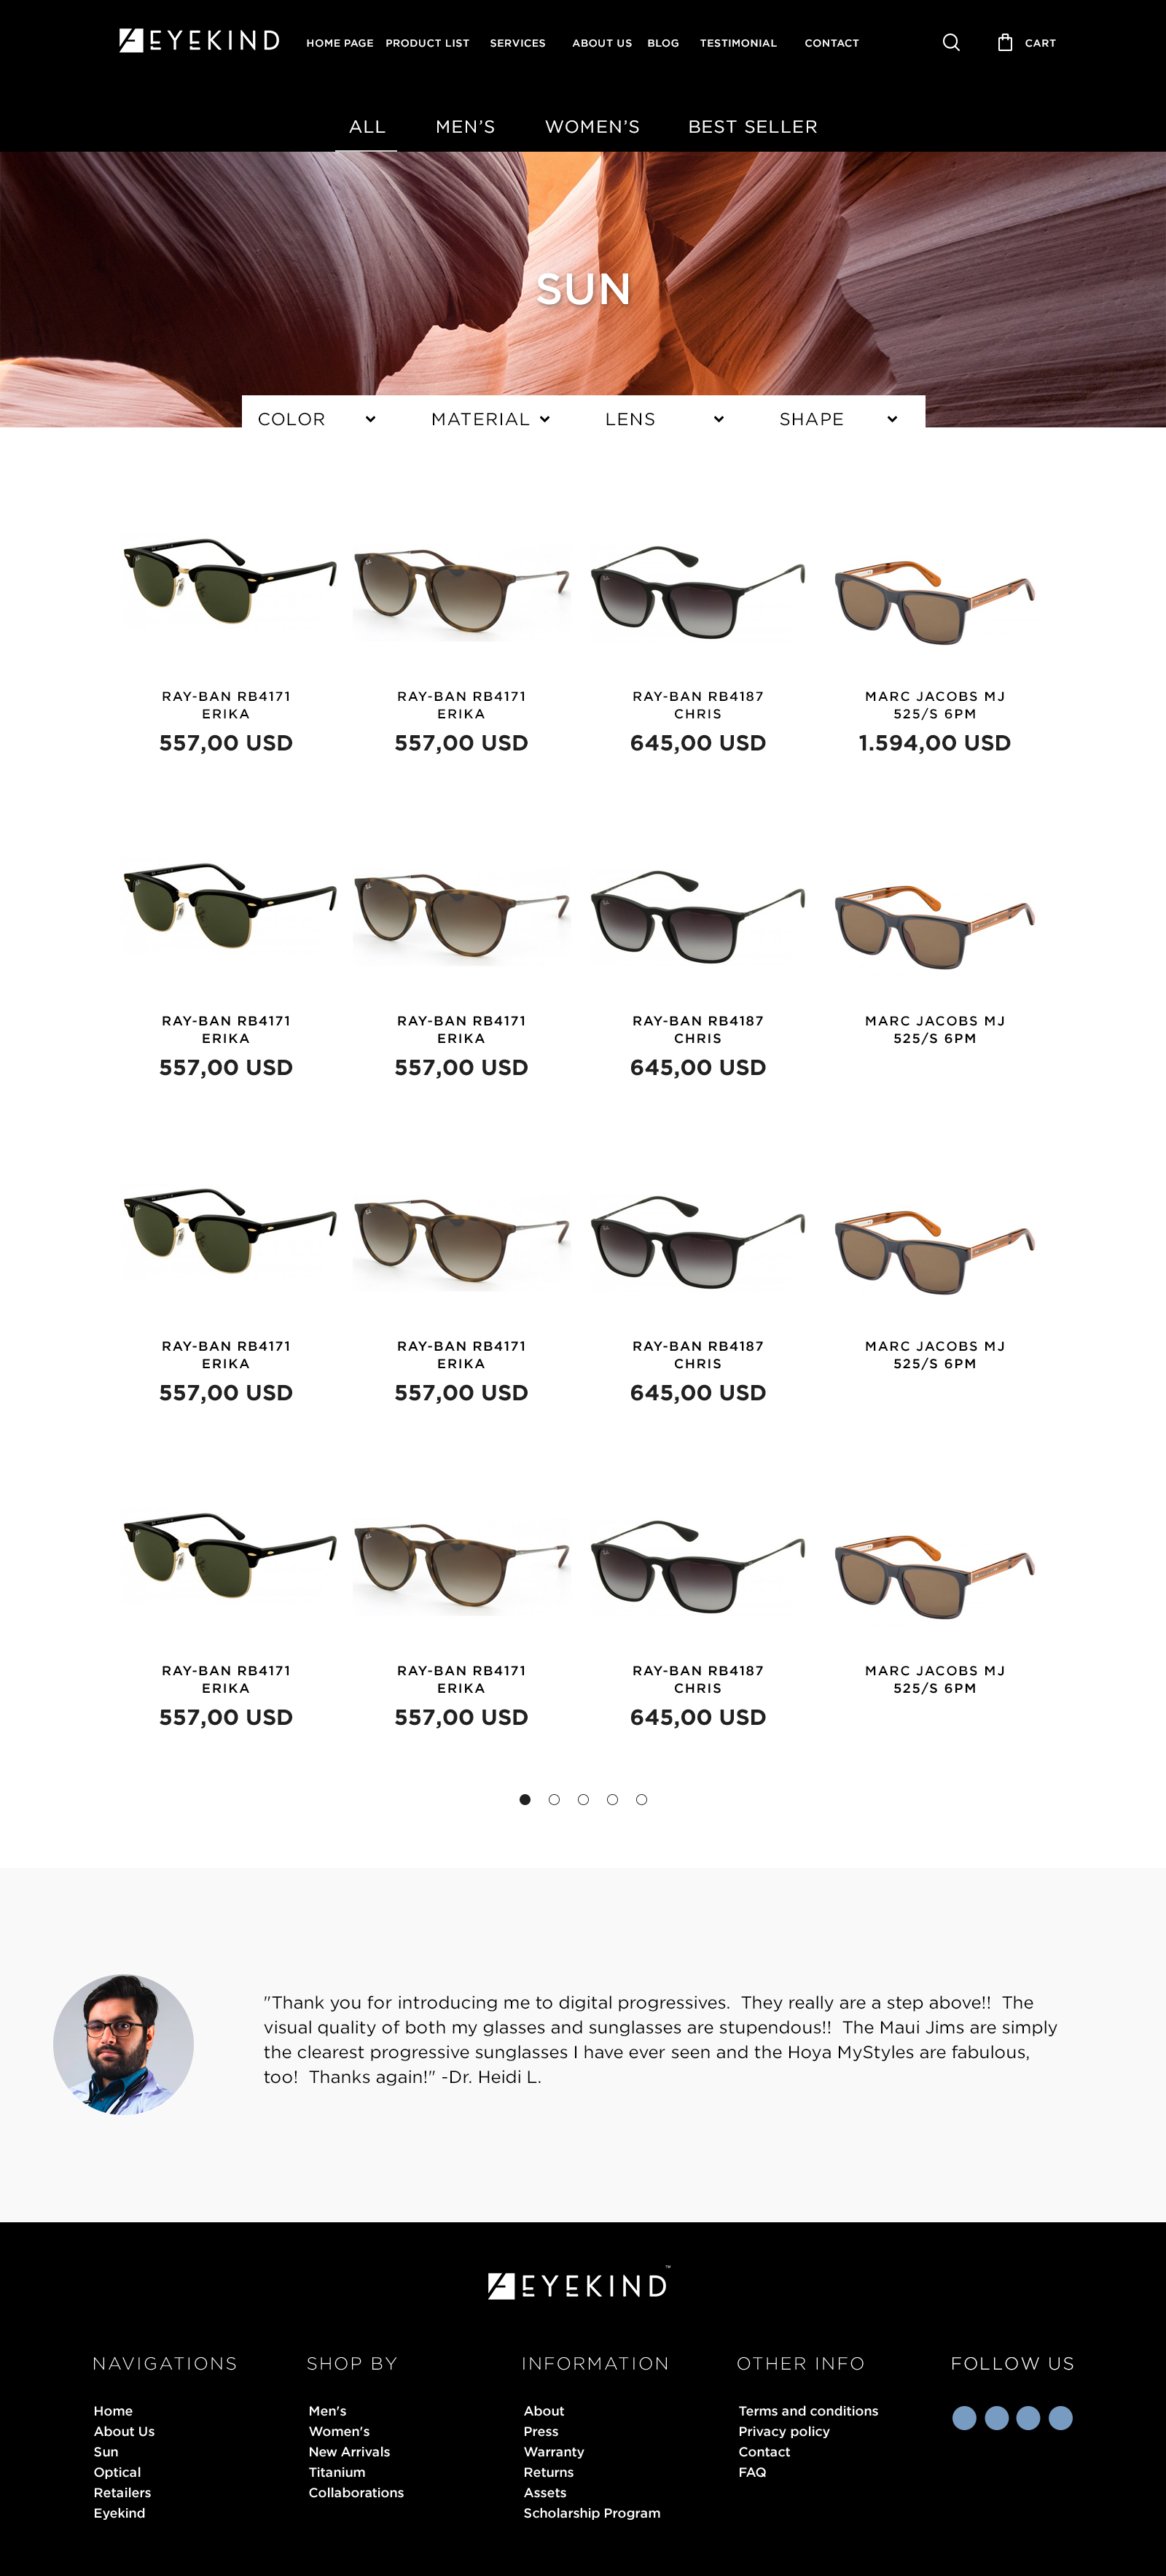Screen dimensions: 1166x2576
Task: Click the search magnifier icon in header
Action: pyautogui.click(x=950, y=42)
